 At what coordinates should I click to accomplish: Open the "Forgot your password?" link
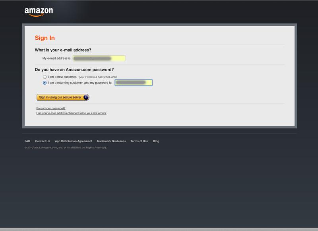click(51, 108)
